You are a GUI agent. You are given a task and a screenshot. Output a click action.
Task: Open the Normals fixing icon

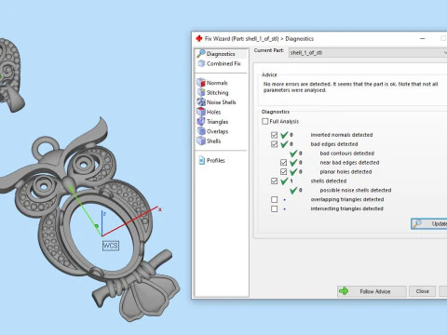pyautogui.click(x=201, y=83)
